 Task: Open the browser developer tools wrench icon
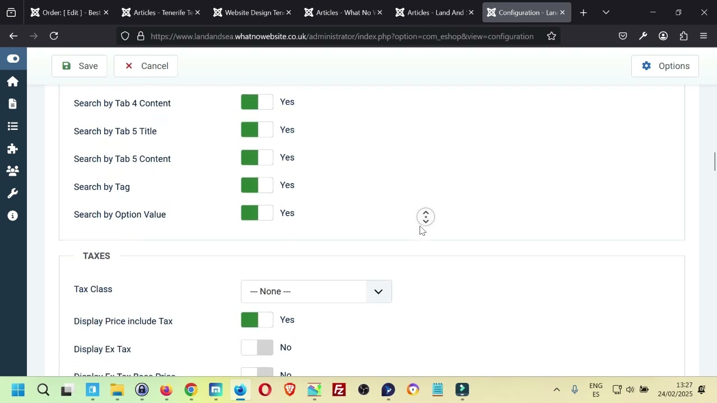643,36
